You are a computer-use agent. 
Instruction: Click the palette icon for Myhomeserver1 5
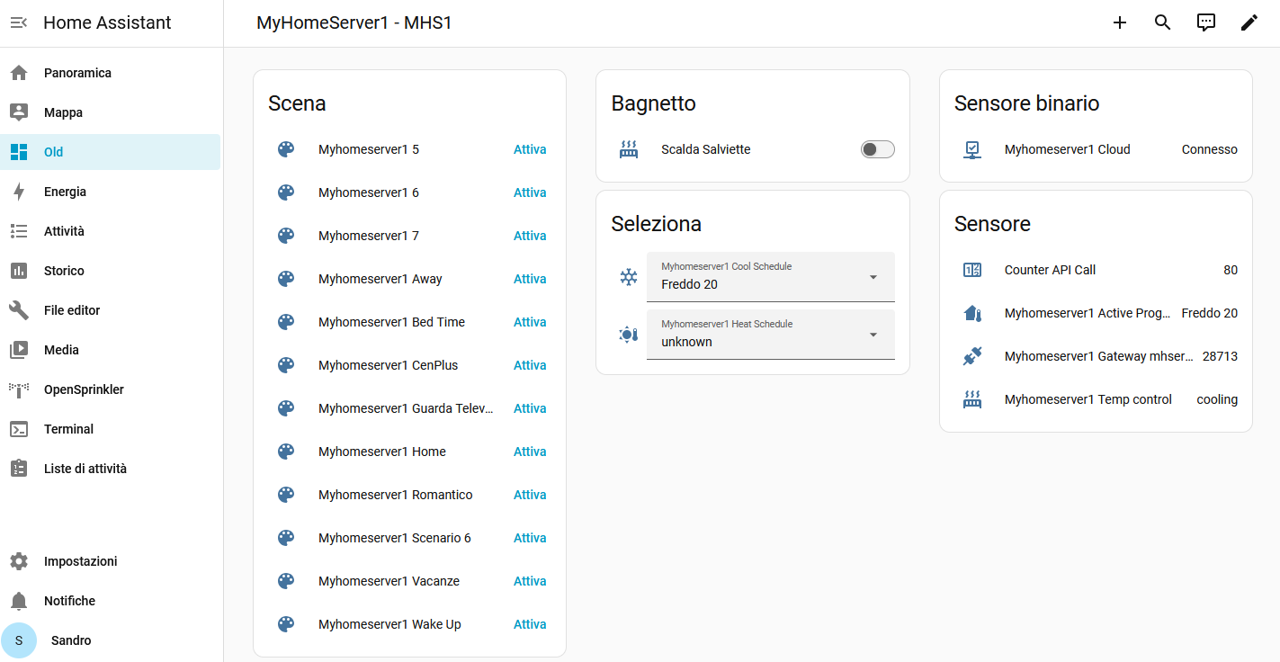286,149
